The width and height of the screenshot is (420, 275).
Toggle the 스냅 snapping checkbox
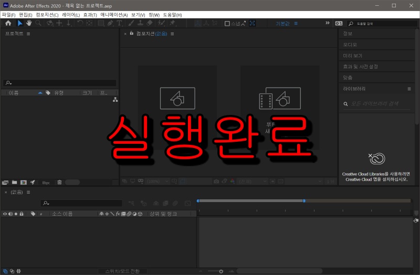tap(227, 24)
